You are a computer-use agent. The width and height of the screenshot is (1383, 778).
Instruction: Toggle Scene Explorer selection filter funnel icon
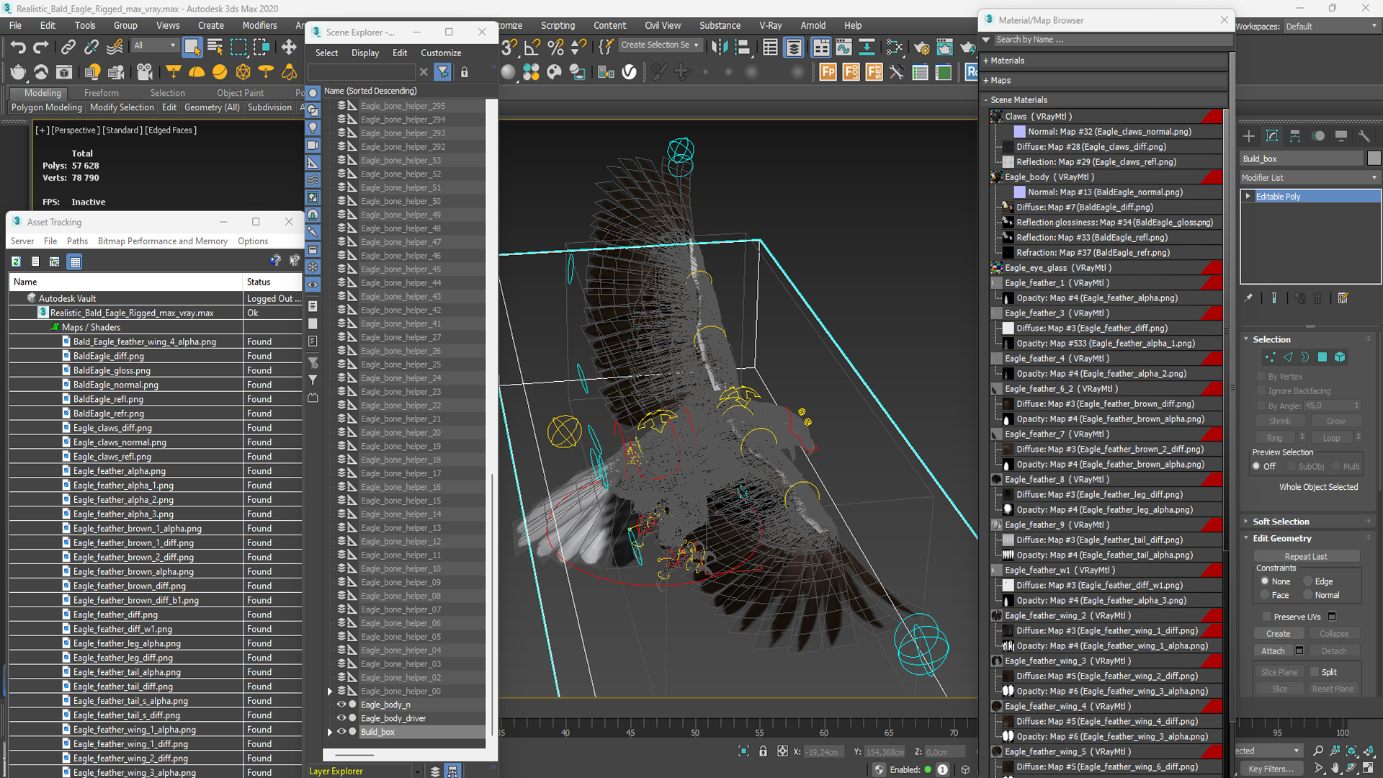(x=443, y=72)
